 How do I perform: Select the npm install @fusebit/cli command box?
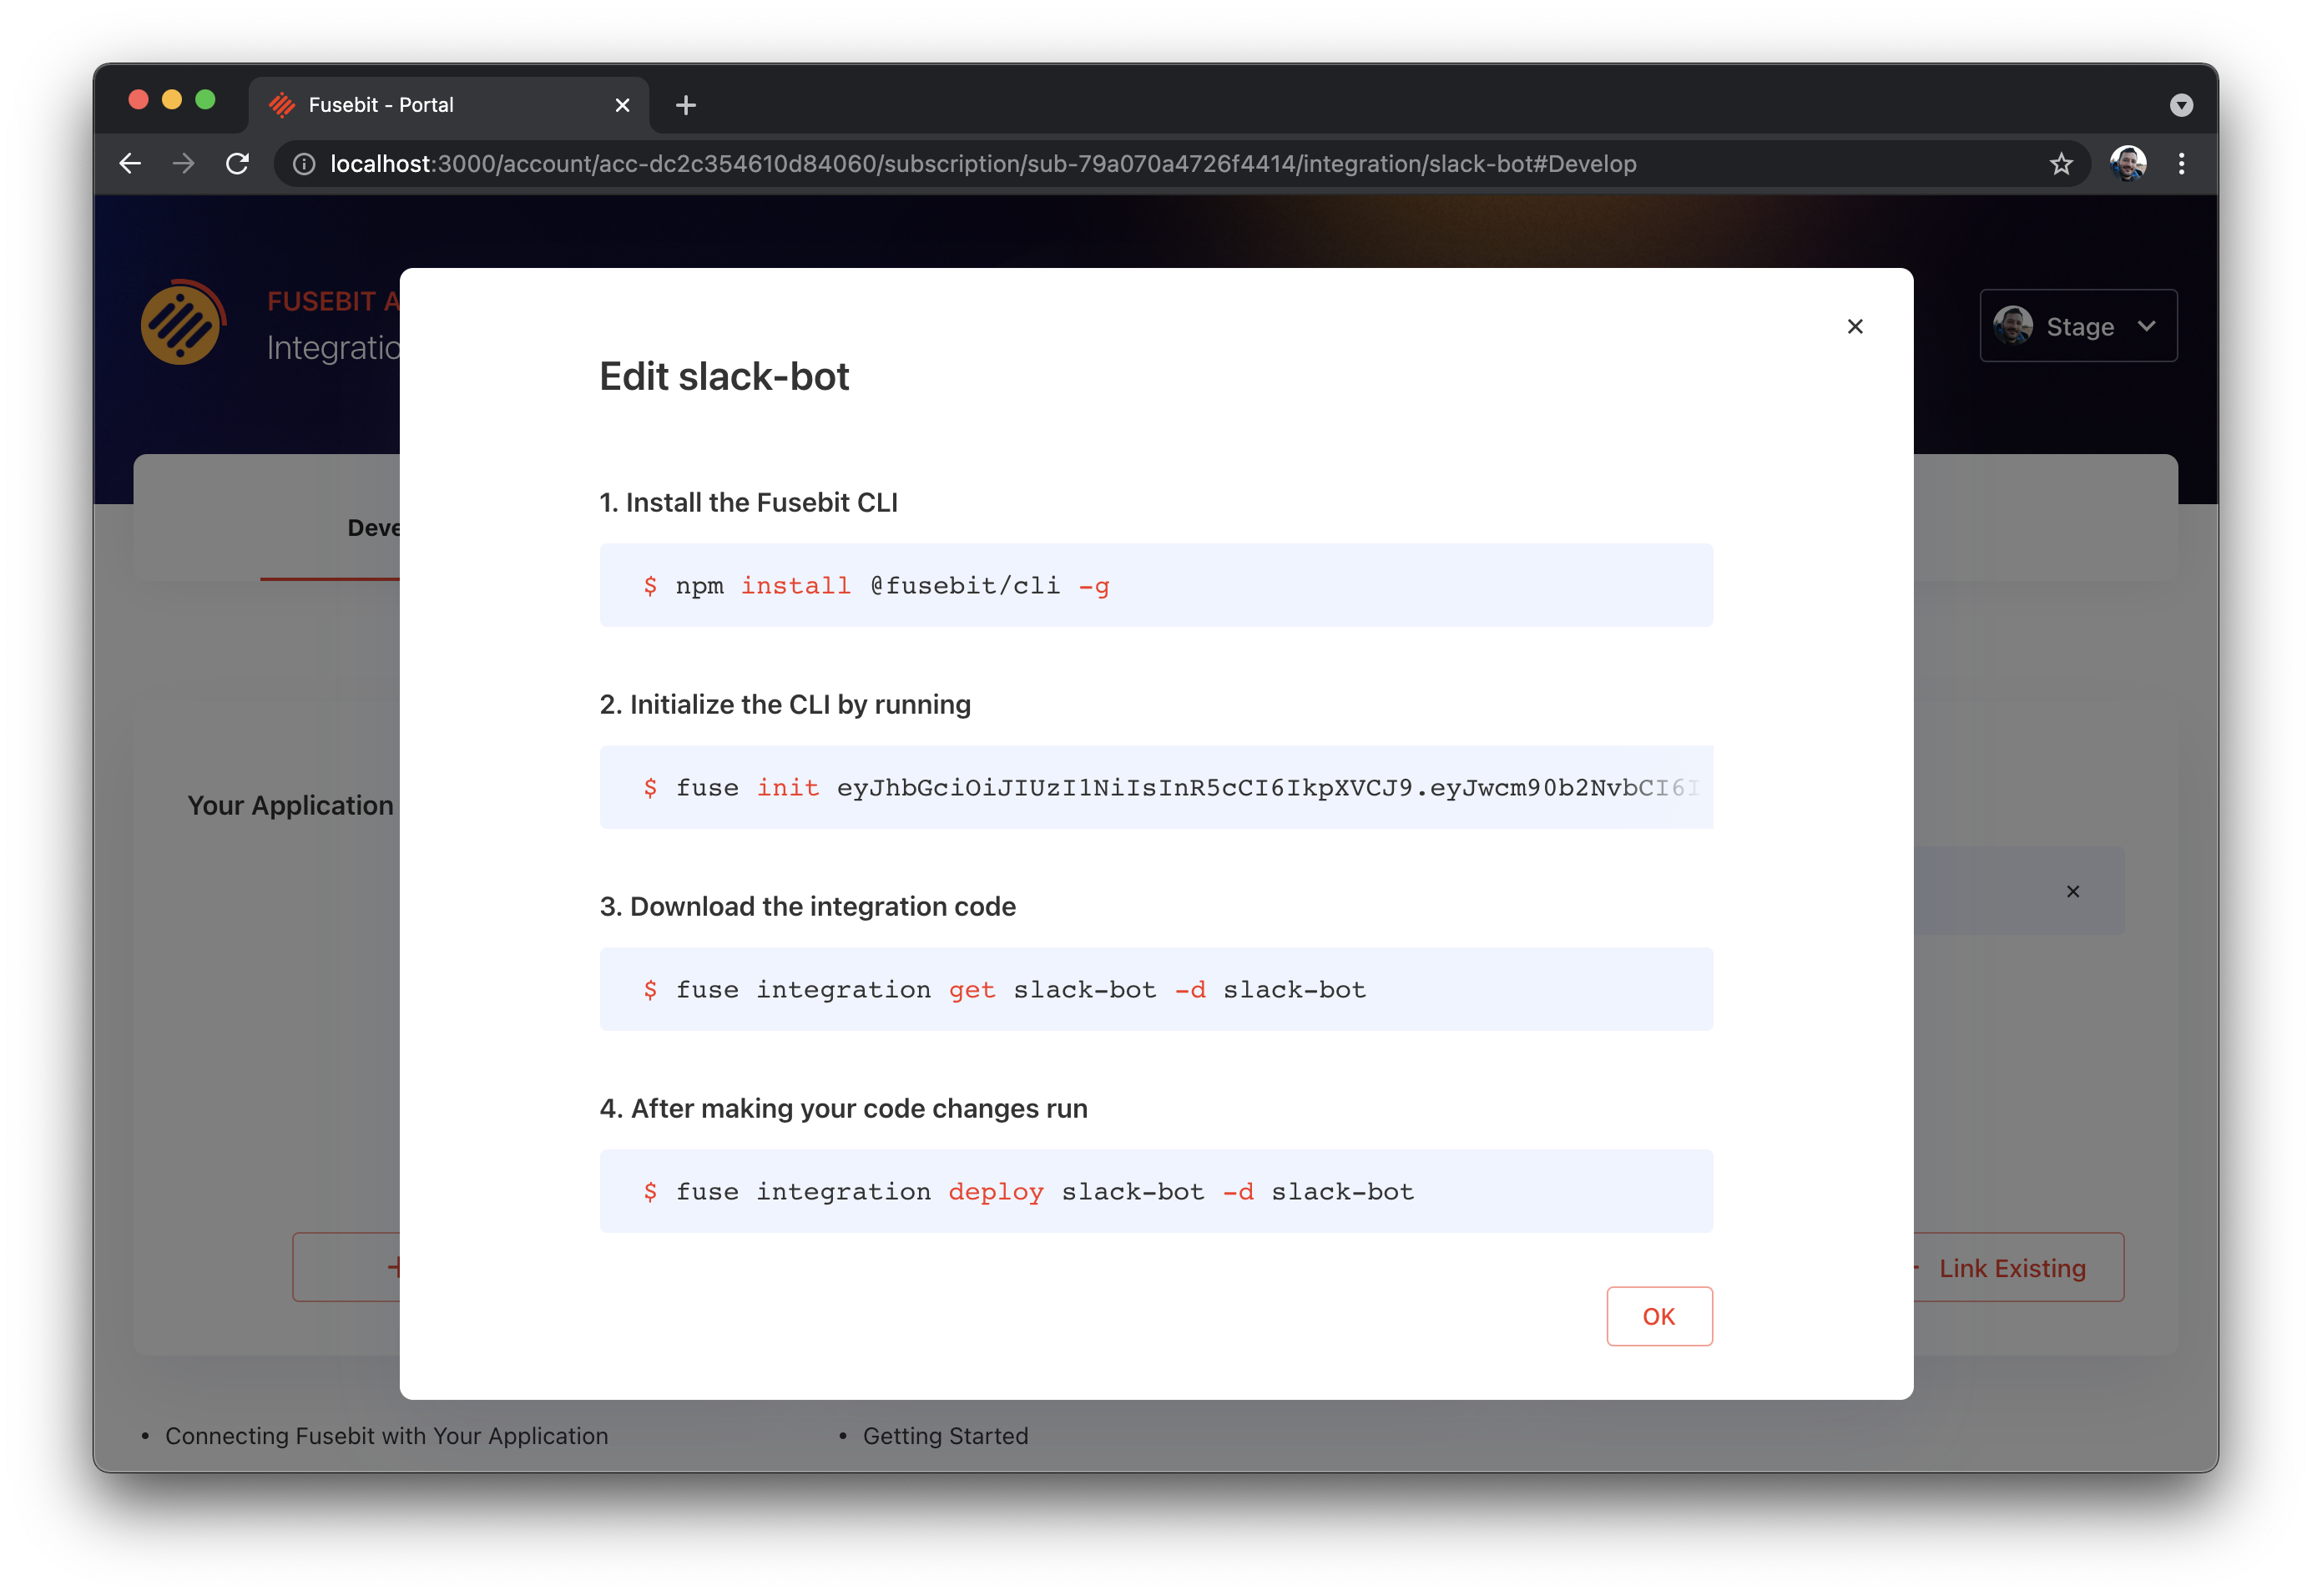pyautogui.click(x=1155, y=585)
